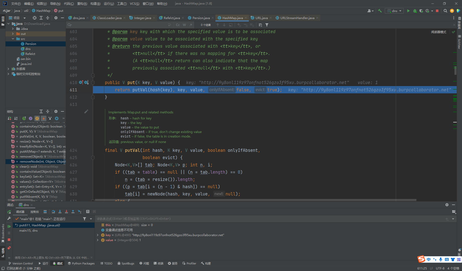Toggle Show Inherited filter in Structure
This screenshot has width=462, height=271.
[x=24, y=118]
